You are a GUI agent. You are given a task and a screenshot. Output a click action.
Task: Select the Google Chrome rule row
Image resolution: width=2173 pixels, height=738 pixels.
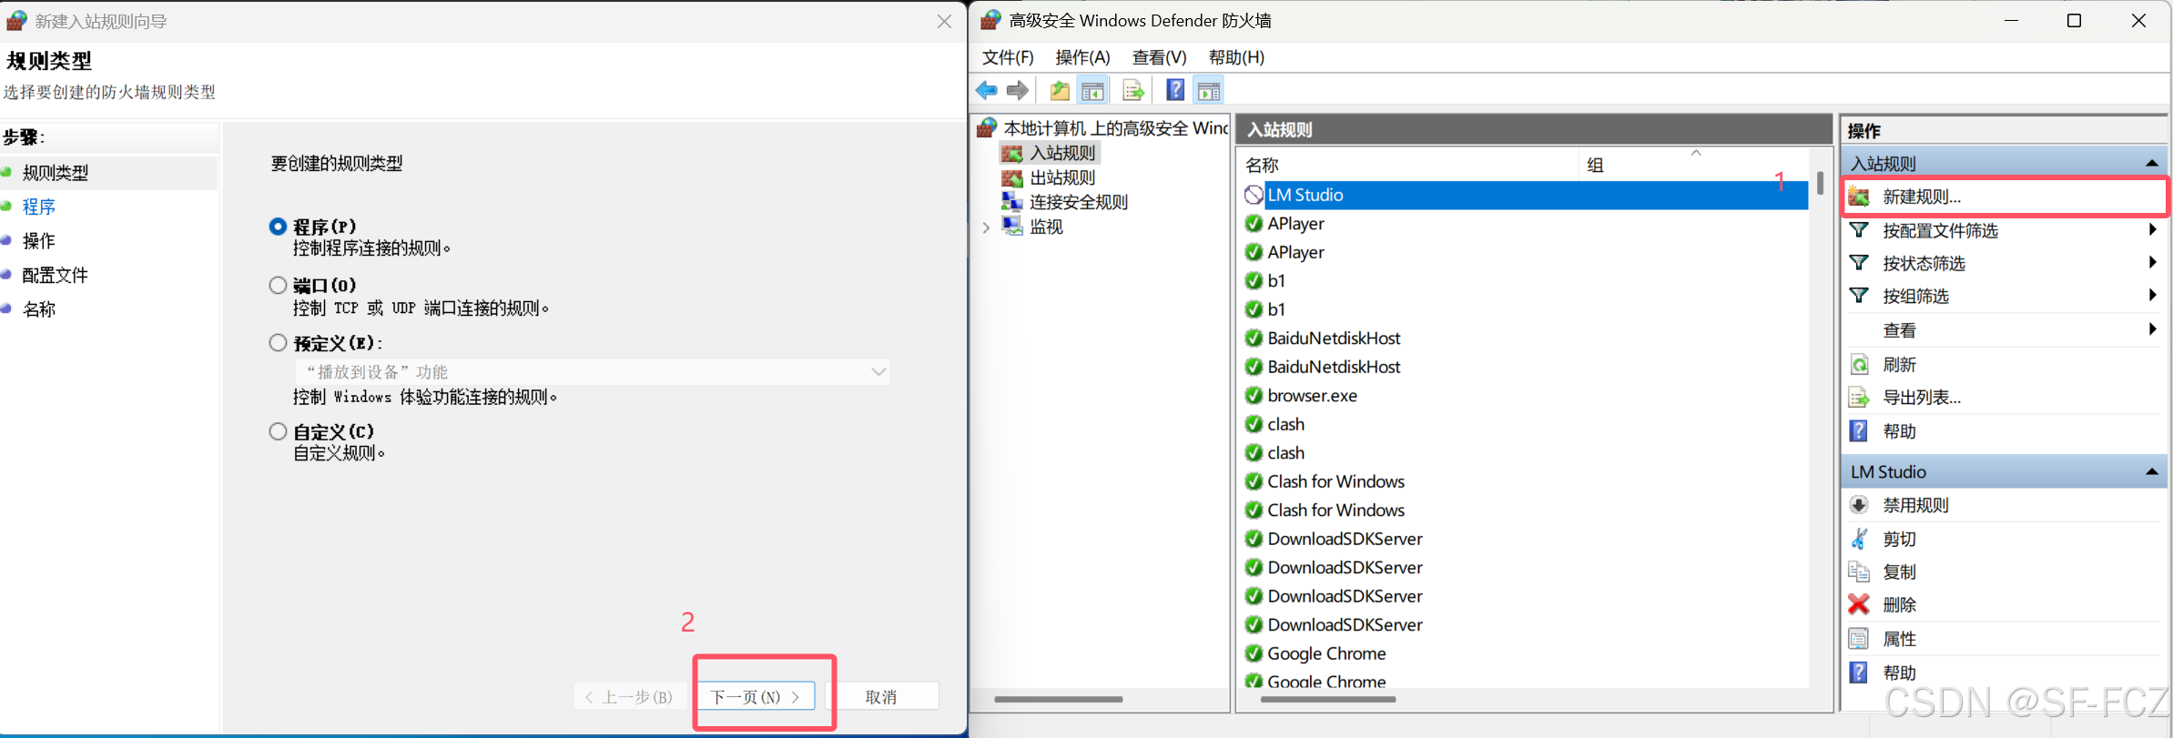(x=1526, y=653)
